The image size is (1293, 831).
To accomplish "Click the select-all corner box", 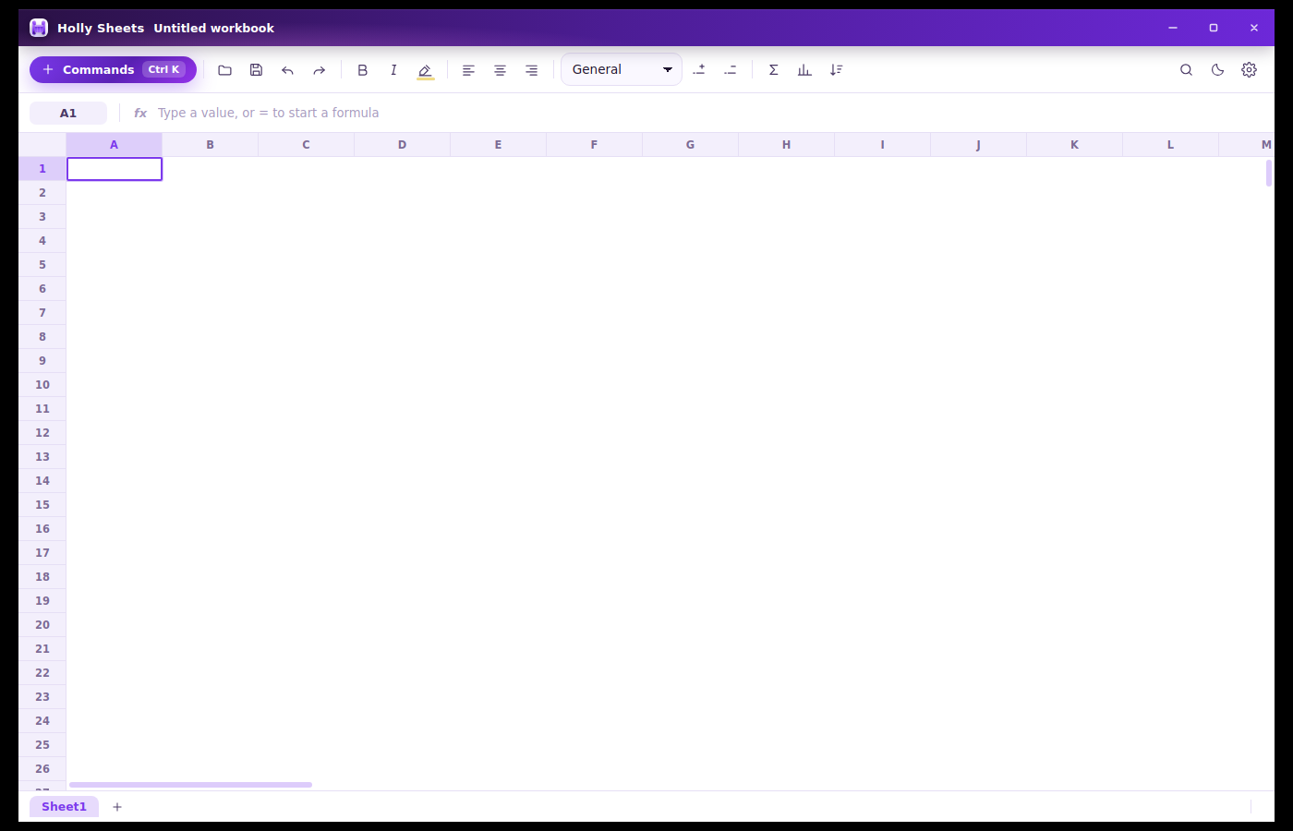I will point(42,145).
